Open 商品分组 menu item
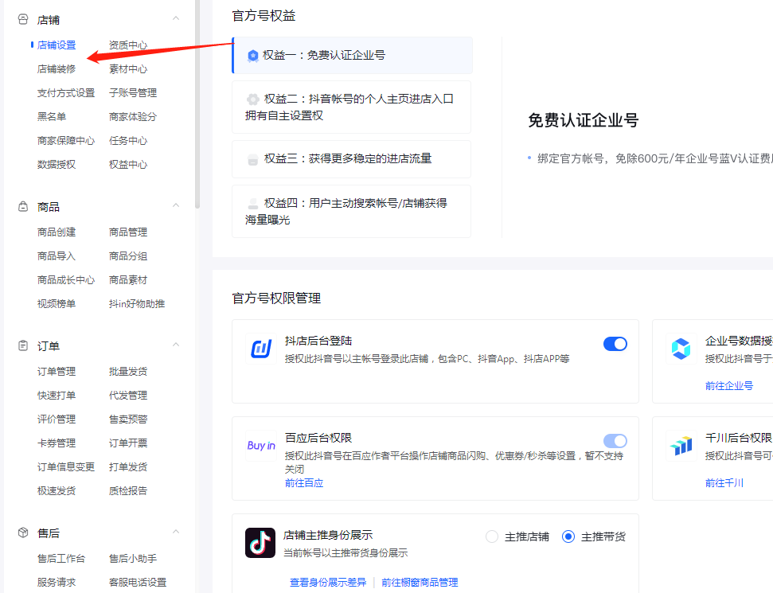Viewport: 773px width, 593px height. coord(128,256)
